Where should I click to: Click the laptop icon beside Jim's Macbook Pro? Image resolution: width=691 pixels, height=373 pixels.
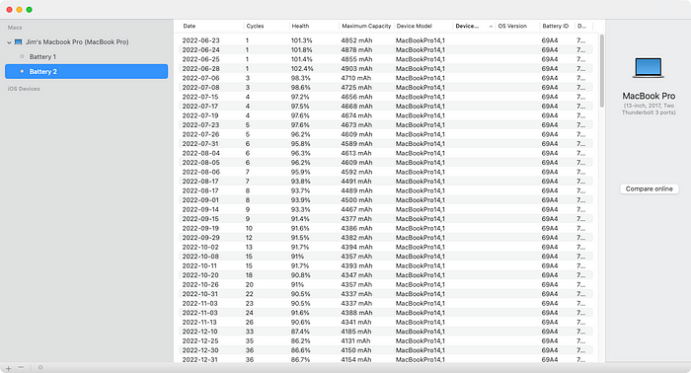(x=18, y=41)
